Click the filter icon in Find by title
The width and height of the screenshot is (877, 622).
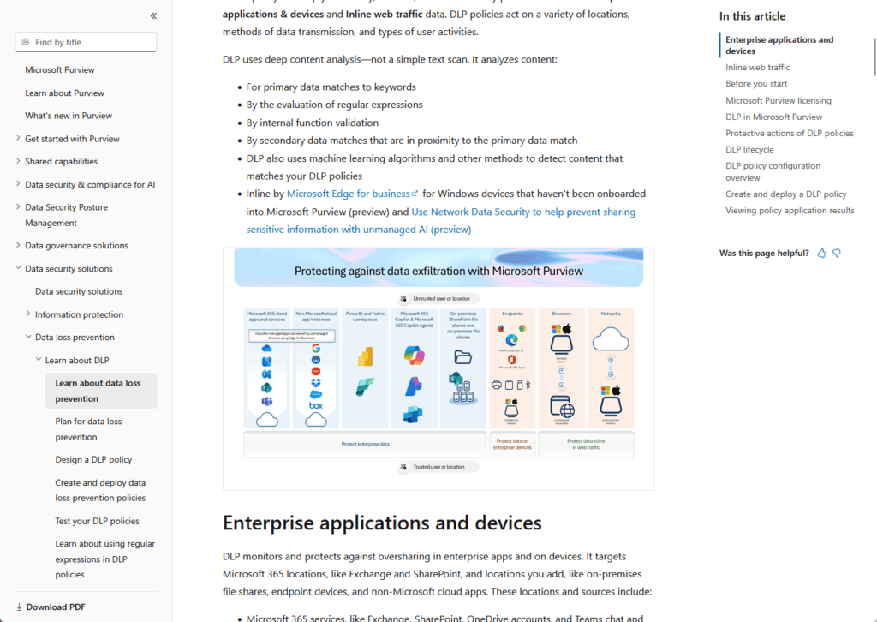pyautogui.click(x=25, y=42)
